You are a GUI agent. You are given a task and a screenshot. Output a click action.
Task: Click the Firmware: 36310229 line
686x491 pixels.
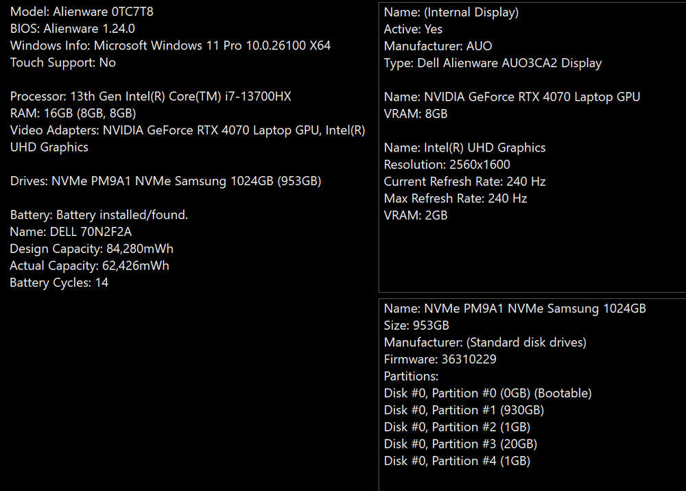(440, 359)
